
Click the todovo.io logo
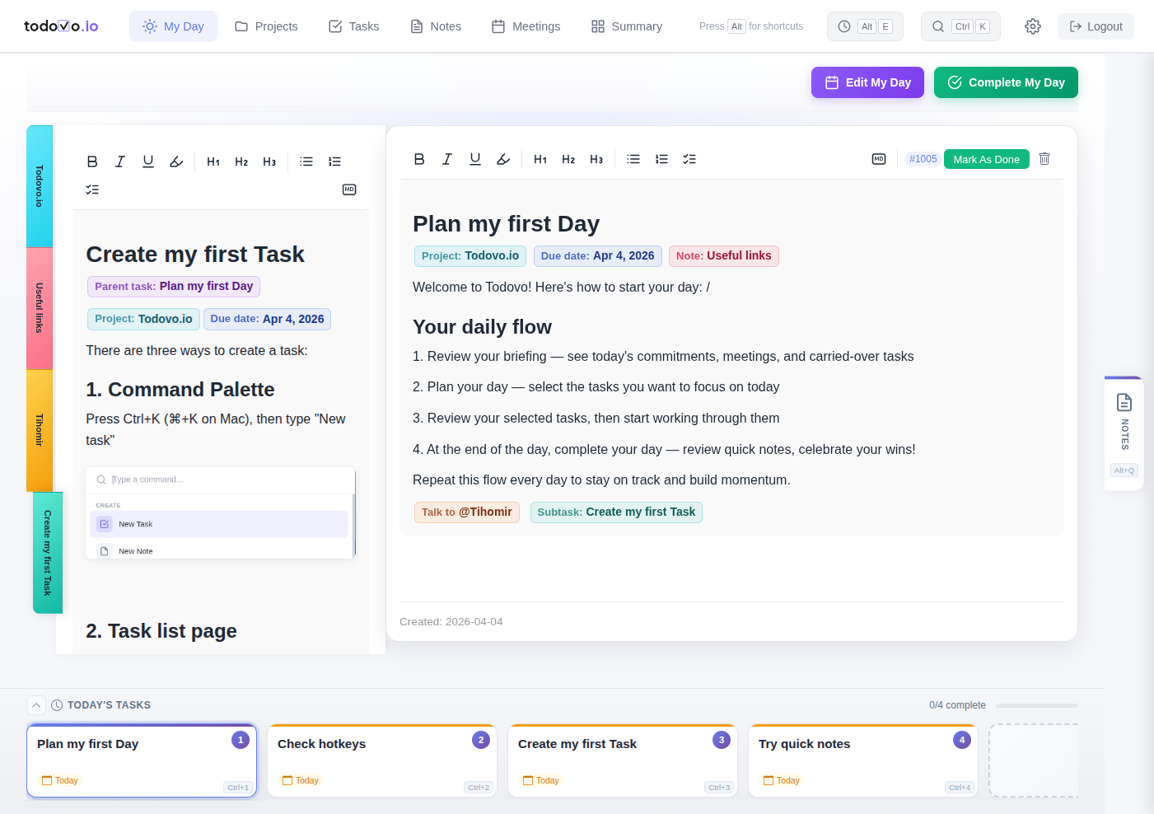point(61,26)
